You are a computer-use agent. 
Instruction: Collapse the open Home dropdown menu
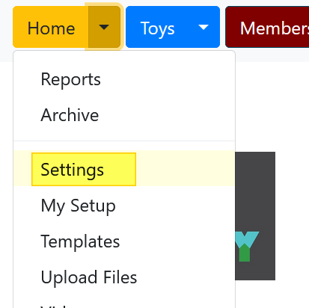click(104, 27)
